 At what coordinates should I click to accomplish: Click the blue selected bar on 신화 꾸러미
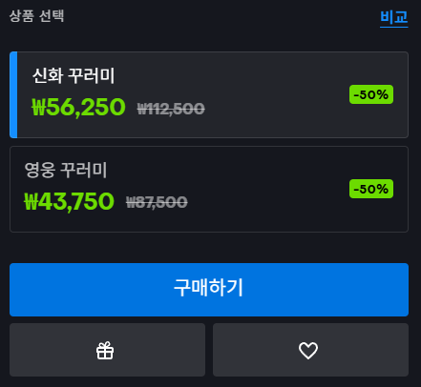pyautogui.click(x=13, y=94)
